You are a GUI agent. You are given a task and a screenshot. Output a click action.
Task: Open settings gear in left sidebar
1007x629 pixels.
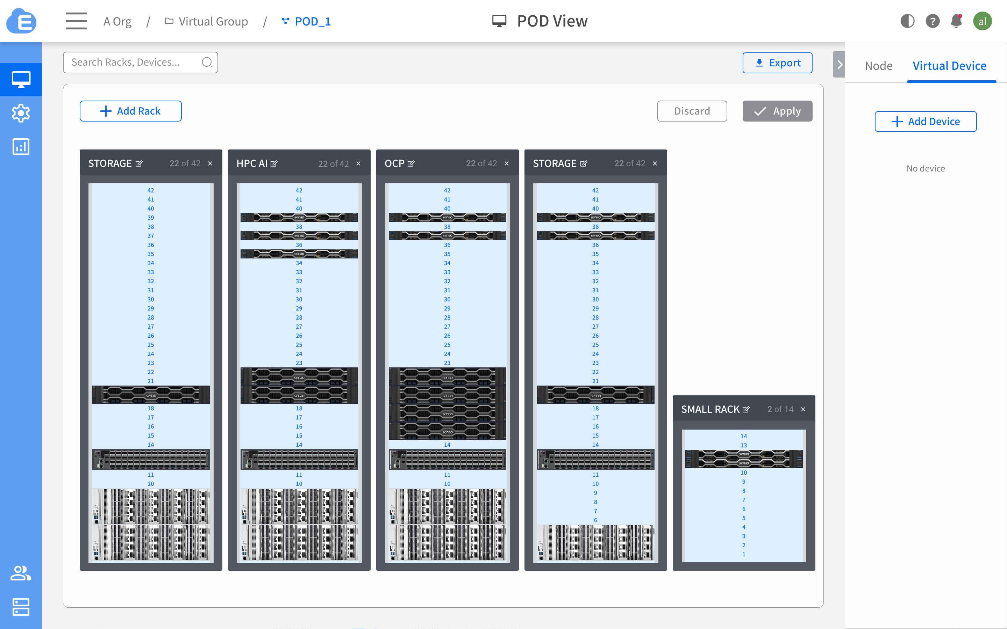click(x=21, y=113)
